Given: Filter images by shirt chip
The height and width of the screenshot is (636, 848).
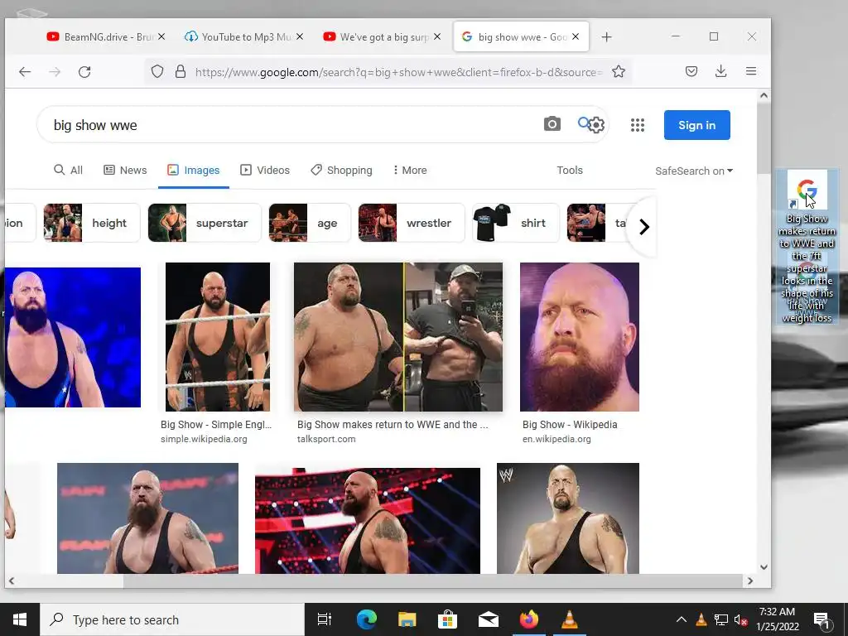Looking at the screenshot, I should (515, 223).
